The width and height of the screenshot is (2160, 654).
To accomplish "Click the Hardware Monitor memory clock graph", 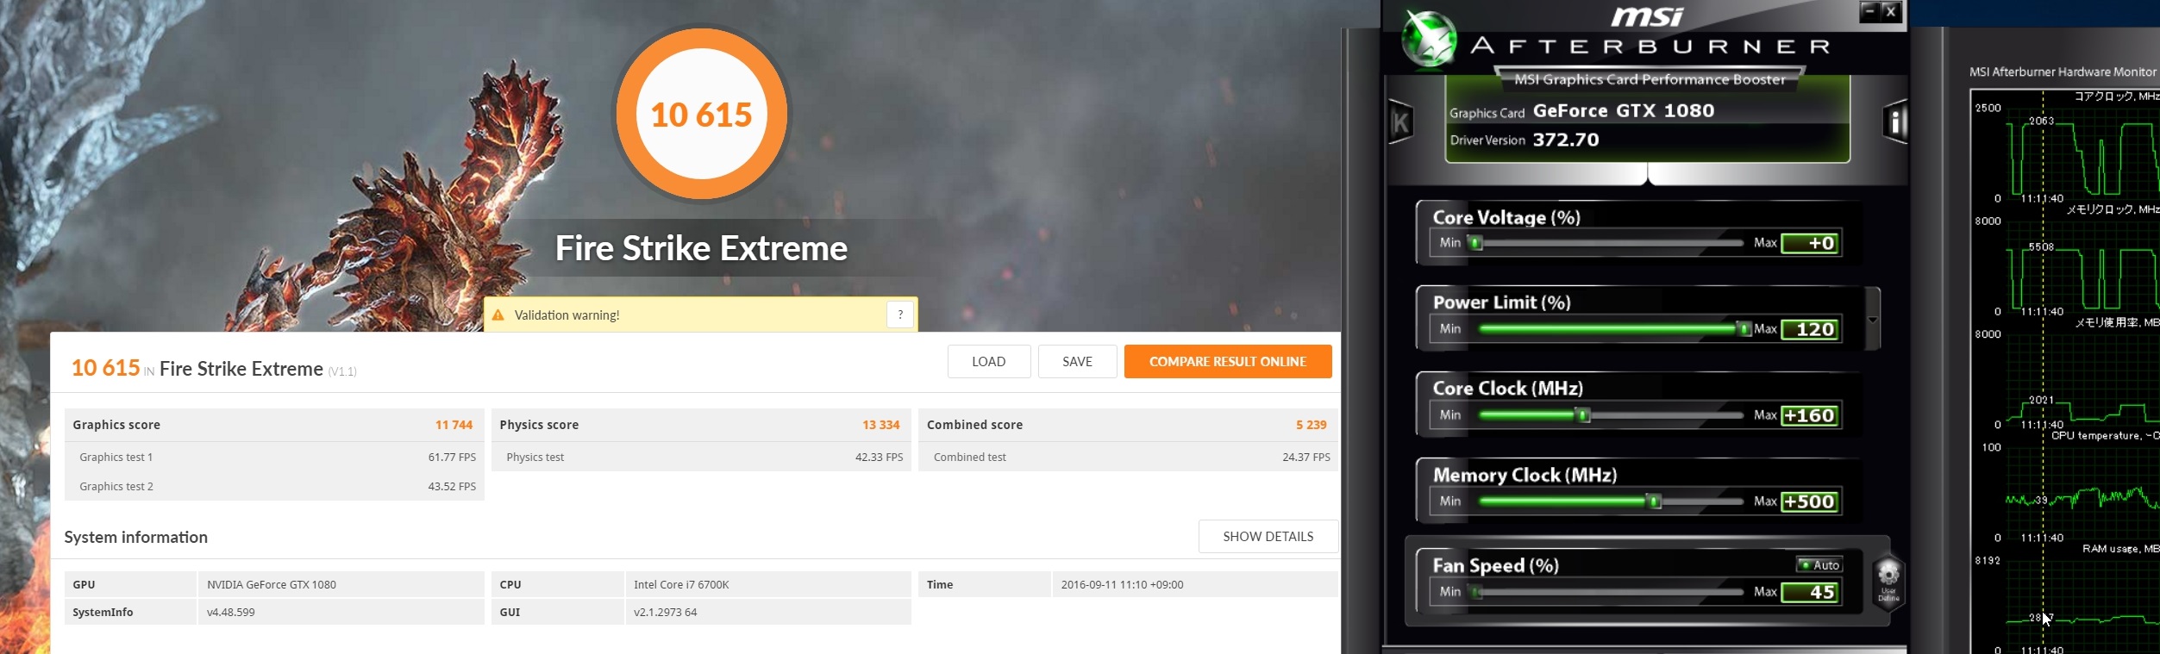I will (x=2083, y=269).
